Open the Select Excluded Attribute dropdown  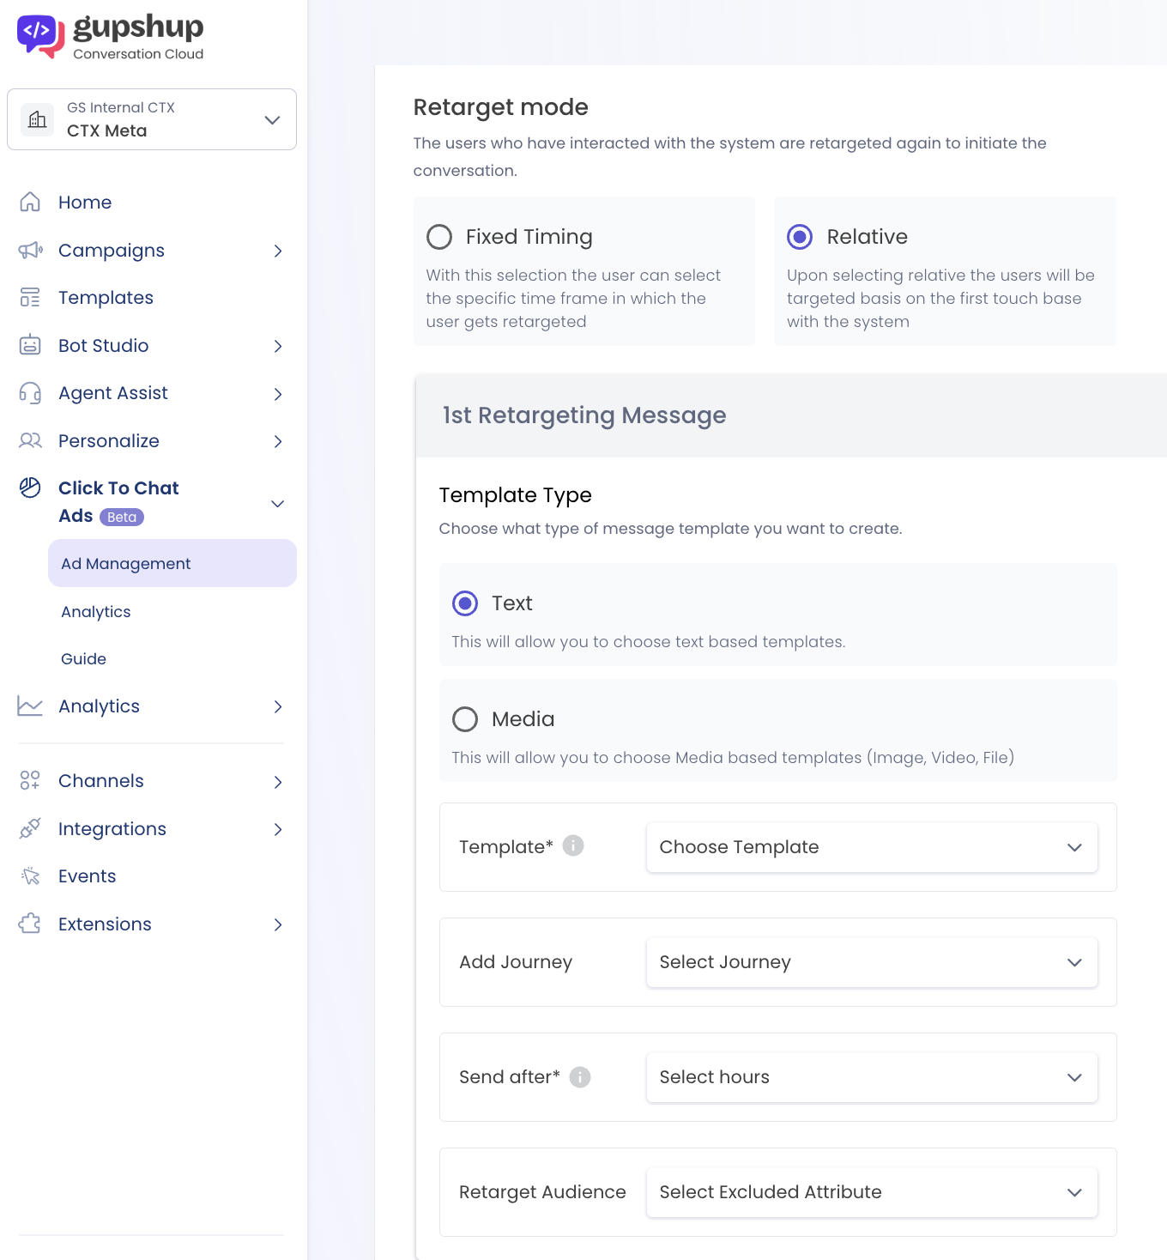pyautogui.click(x=872, y=1192)
